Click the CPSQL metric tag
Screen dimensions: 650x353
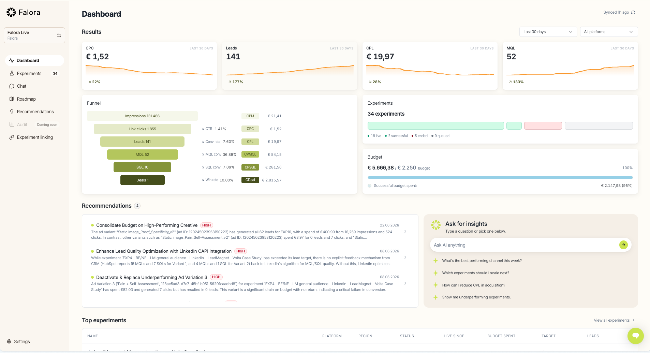point(250,167)
